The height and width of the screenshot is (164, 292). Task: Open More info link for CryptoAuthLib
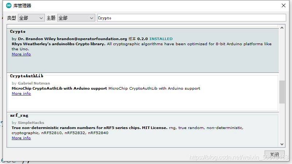pos(21,94)
